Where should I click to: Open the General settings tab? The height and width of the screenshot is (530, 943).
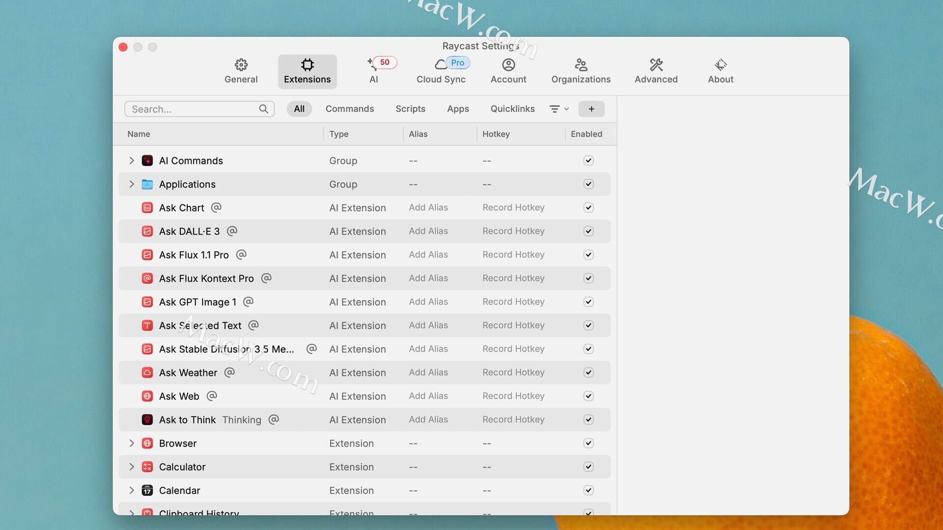click(241, 71)
